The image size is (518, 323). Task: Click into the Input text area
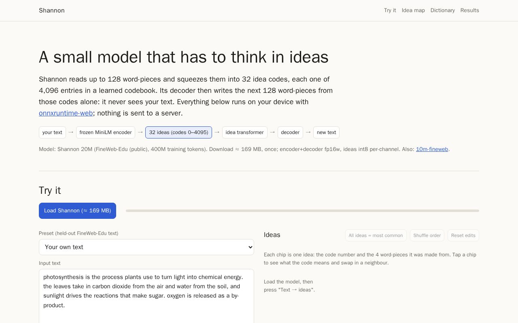[x=146, y=296]
